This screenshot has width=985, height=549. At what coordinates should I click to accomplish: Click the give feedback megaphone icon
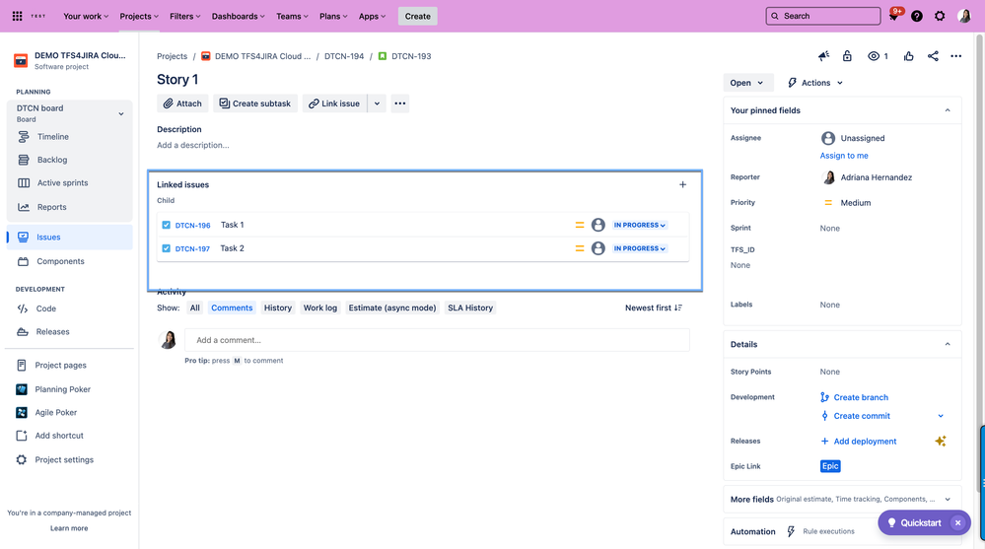823,56
